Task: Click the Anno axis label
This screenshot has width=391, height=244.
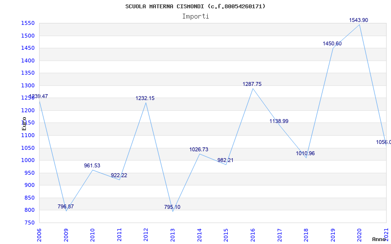Action: (379, 239)
